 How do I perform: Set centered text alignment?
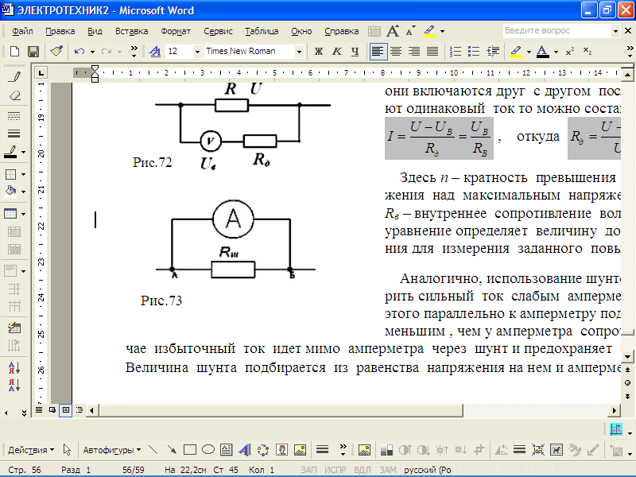click(x=396, y=51)
